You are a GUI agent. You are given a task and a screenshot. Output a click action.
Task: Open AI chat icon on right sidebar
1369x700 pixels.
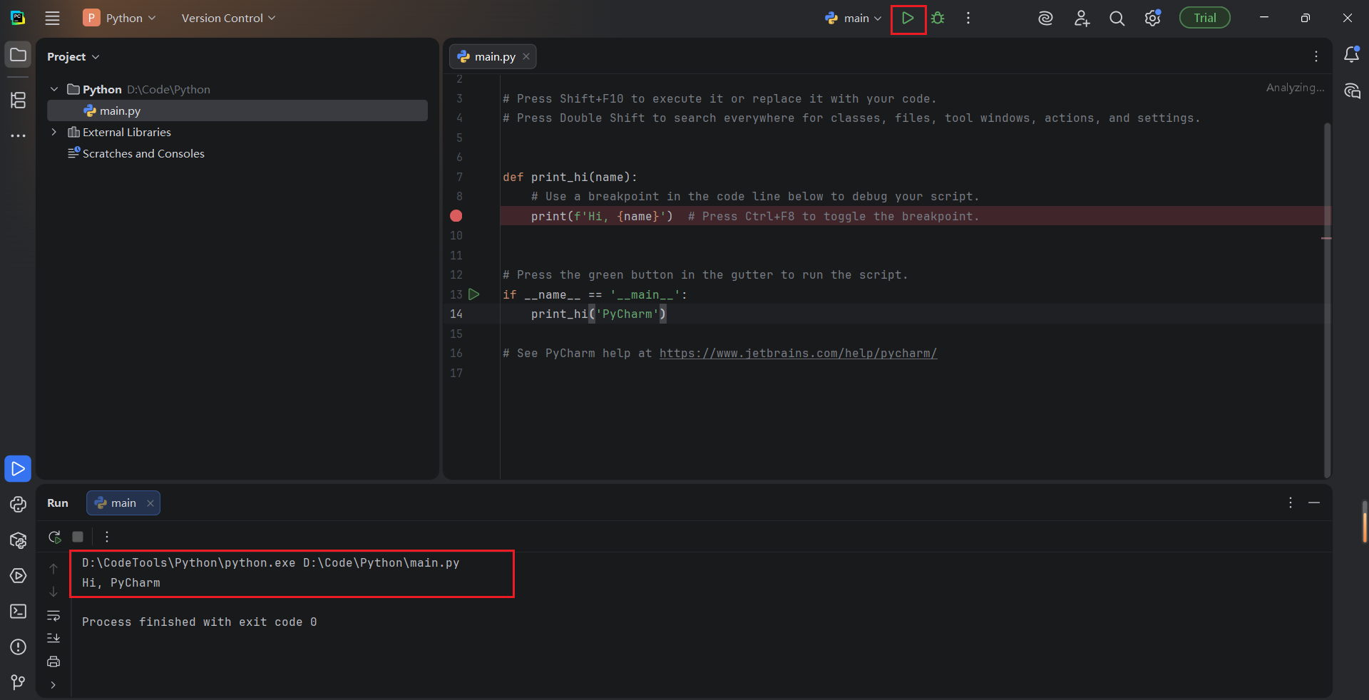pos(1351,91)
